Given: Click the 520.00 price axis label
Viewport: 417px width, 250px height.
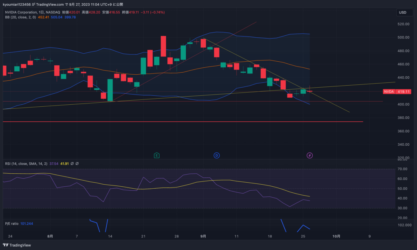Looking at the screenshot, I should [404, 24].
